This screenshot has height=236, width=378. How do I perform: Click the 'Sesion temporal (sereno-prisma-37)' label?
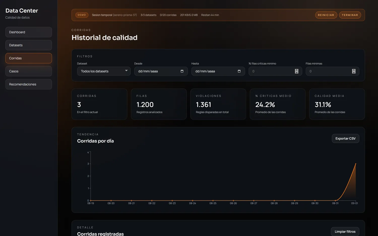pyautogui.click(x=114, y=15)
